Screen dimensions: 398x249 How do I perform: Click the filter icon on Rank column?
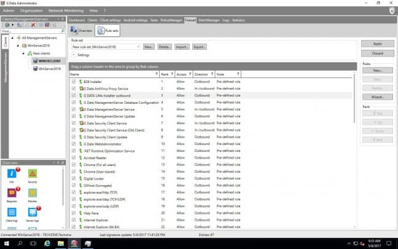coord(172,74)
